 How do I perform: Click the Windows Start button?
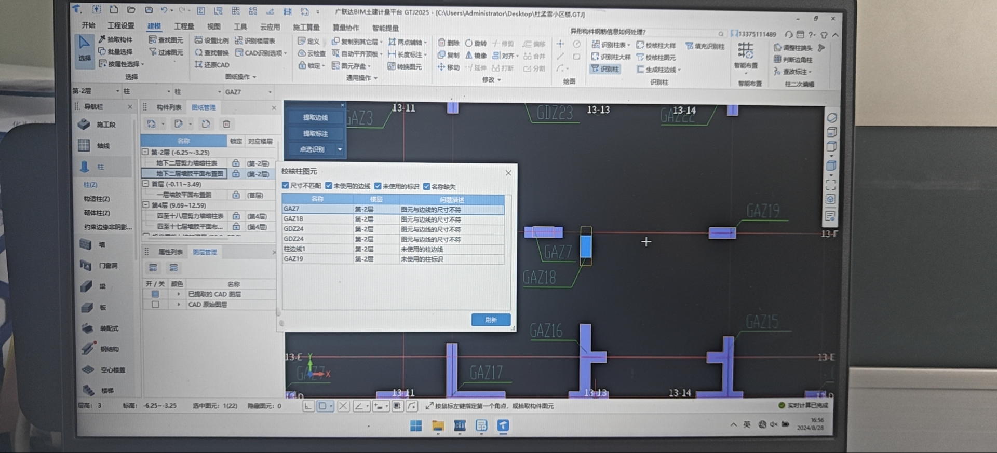[415, 426]
